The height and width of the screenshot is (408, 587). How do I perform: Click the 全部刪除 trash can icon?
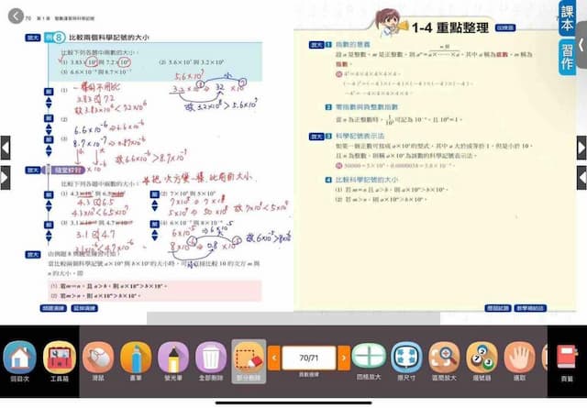click(211, 358)
